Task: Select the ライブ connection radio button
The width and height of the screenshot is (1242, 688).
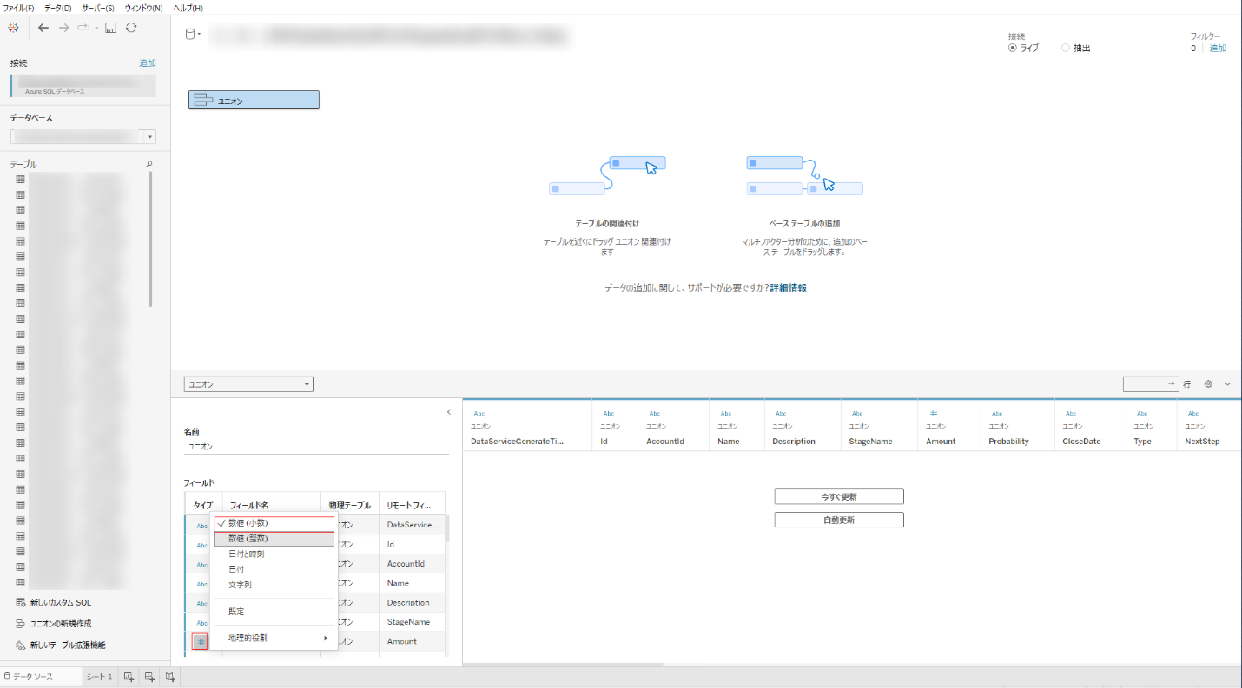Action: coord(1013,49)
